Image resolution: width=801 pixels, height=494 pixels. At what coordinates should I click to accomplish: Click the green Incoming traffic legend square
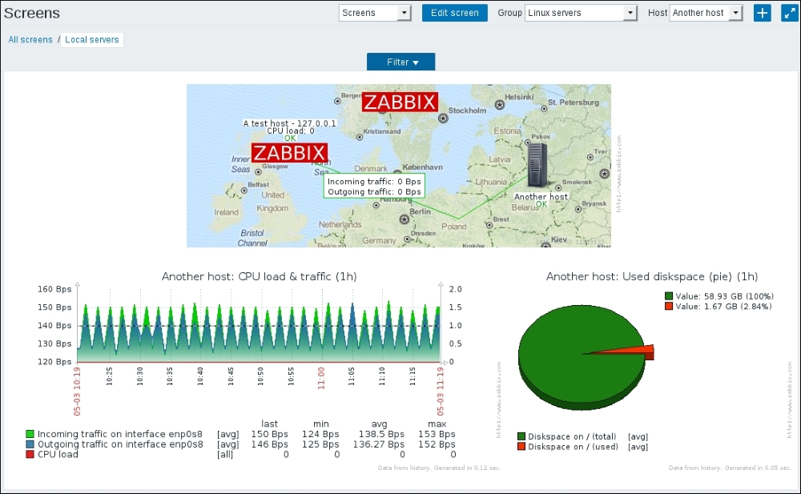[30, 433]
